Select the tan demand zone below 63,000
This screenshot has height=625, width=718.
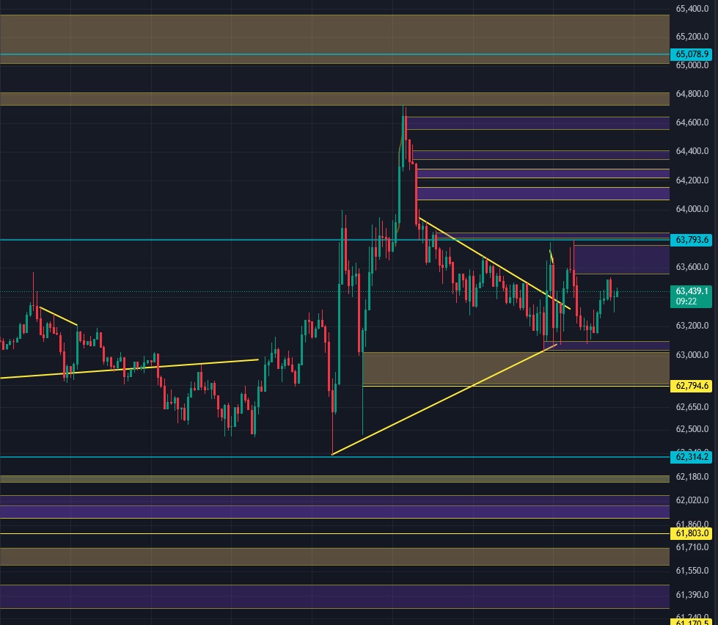(x=516, y=368)
